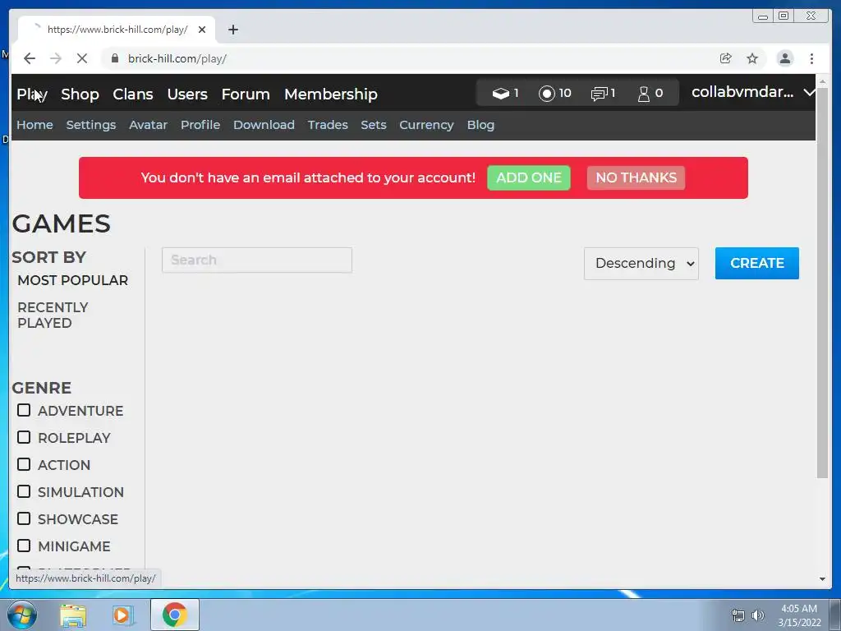
Task: Open a new tab with the plus icon
Action: 232,30
